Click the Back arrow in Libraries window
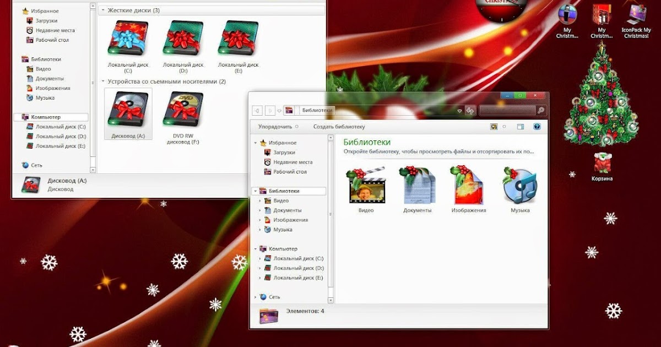 coord(257,111)
